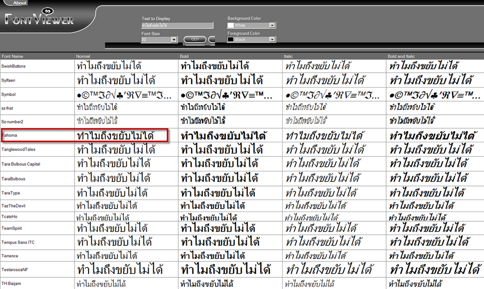Click TeamSpirit Bold and Italic sample

tap(427, 228)
